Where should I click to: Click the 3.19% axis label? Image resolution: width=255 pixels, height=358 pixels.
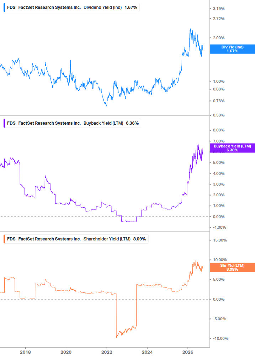coord(219,9)
